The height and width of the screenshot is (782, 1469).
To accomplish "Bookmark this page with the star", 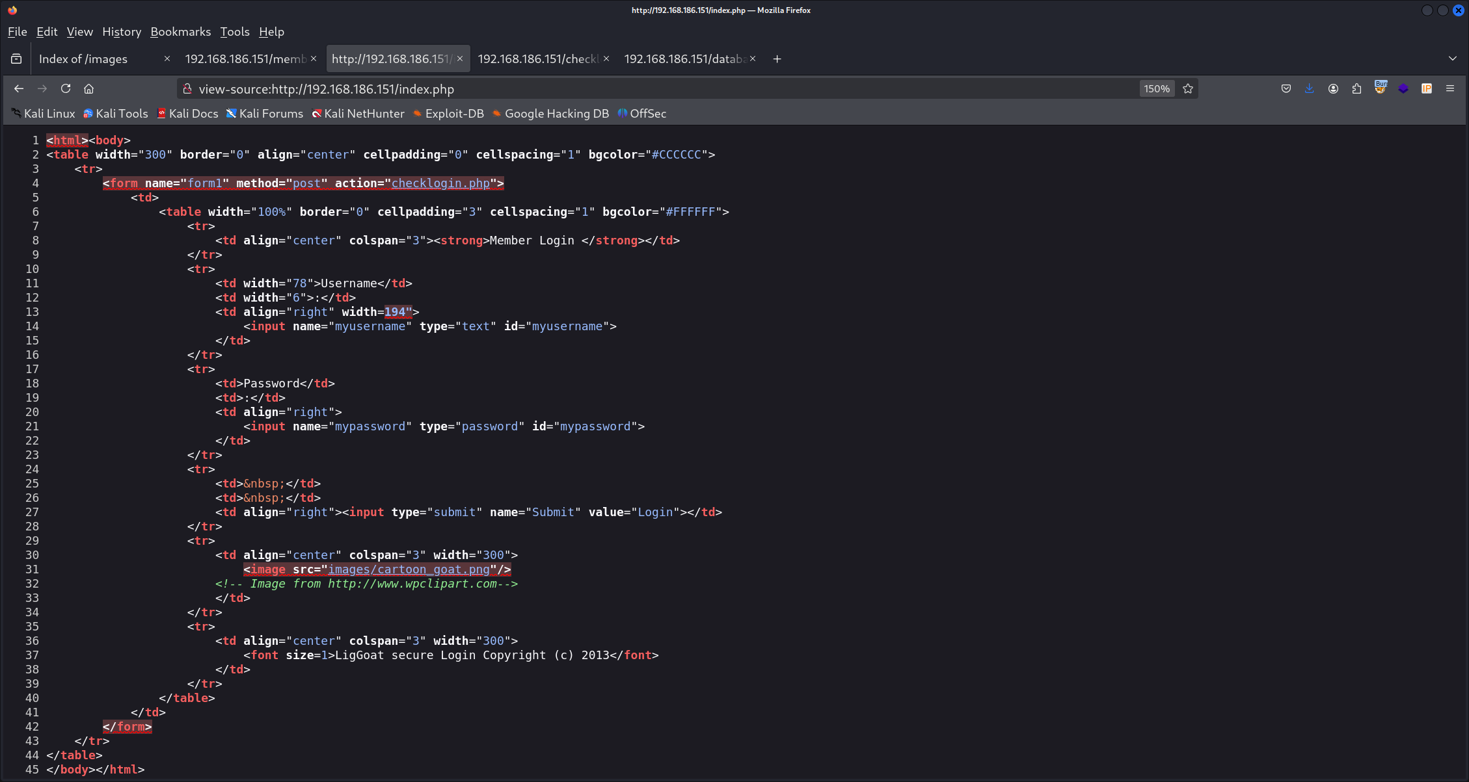I will pyautogui.click(x=1188, y=88).
